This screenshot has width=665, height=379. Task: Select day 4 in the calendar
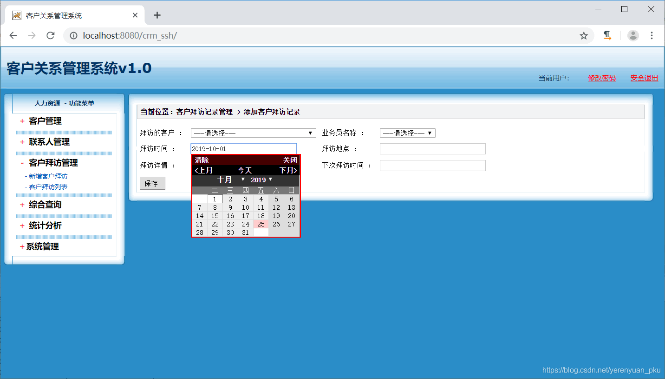261,199
